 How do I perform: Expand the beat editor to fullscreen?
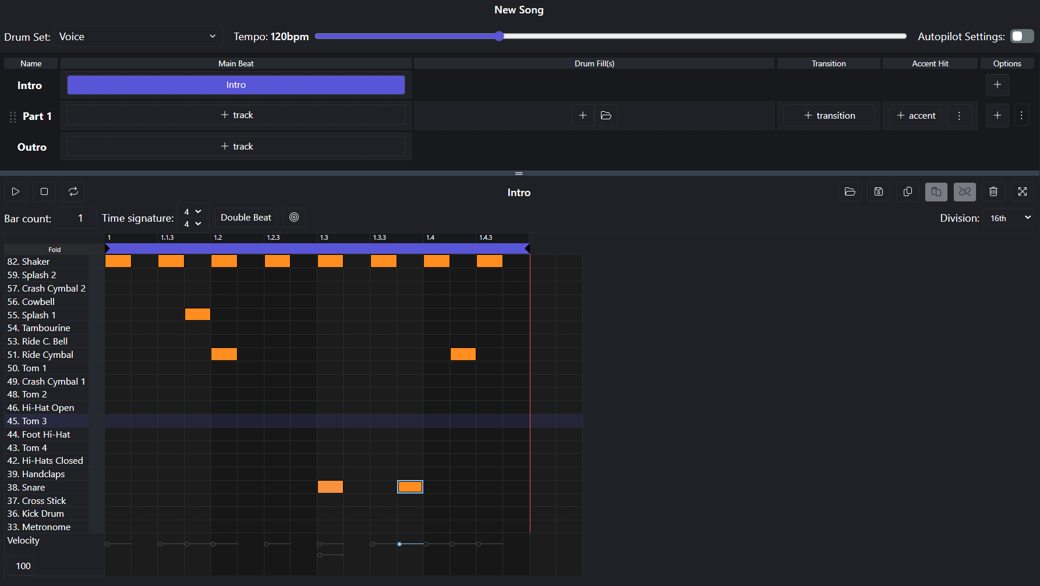[1023, 191]
